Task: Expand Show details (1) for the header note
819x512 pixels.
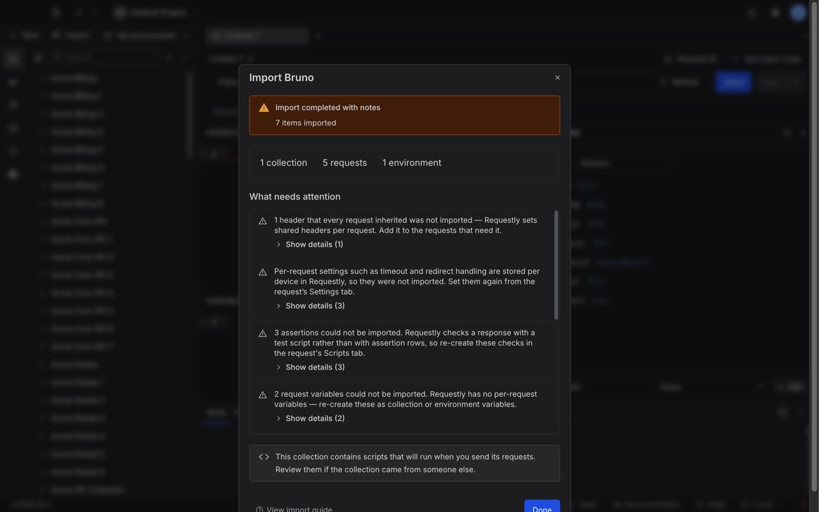Action: pos(310,244)
